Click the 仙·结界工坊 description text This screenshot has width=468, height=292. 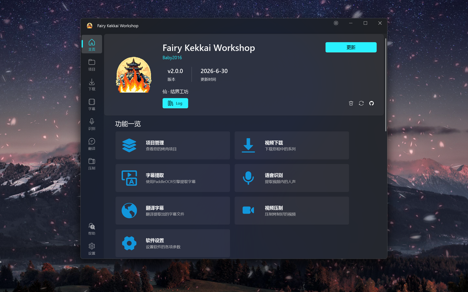point(175,92)
